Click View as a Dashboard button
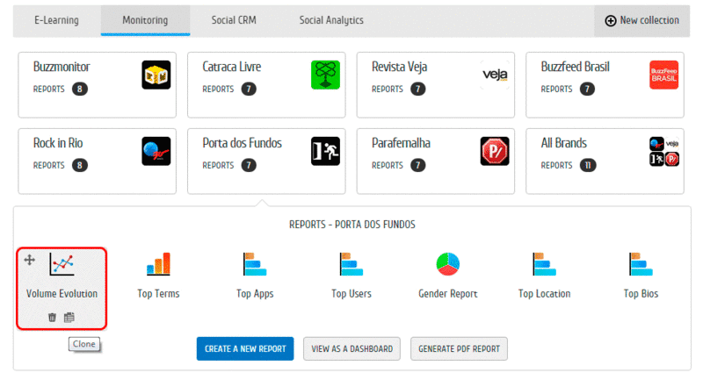 pyautogui.click(x=351, y=348)
